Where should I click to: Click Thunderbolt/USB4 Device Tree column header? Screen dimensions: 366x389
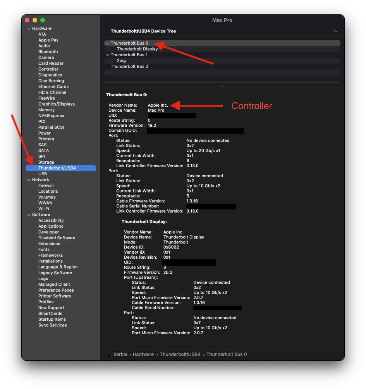[143, 31]
